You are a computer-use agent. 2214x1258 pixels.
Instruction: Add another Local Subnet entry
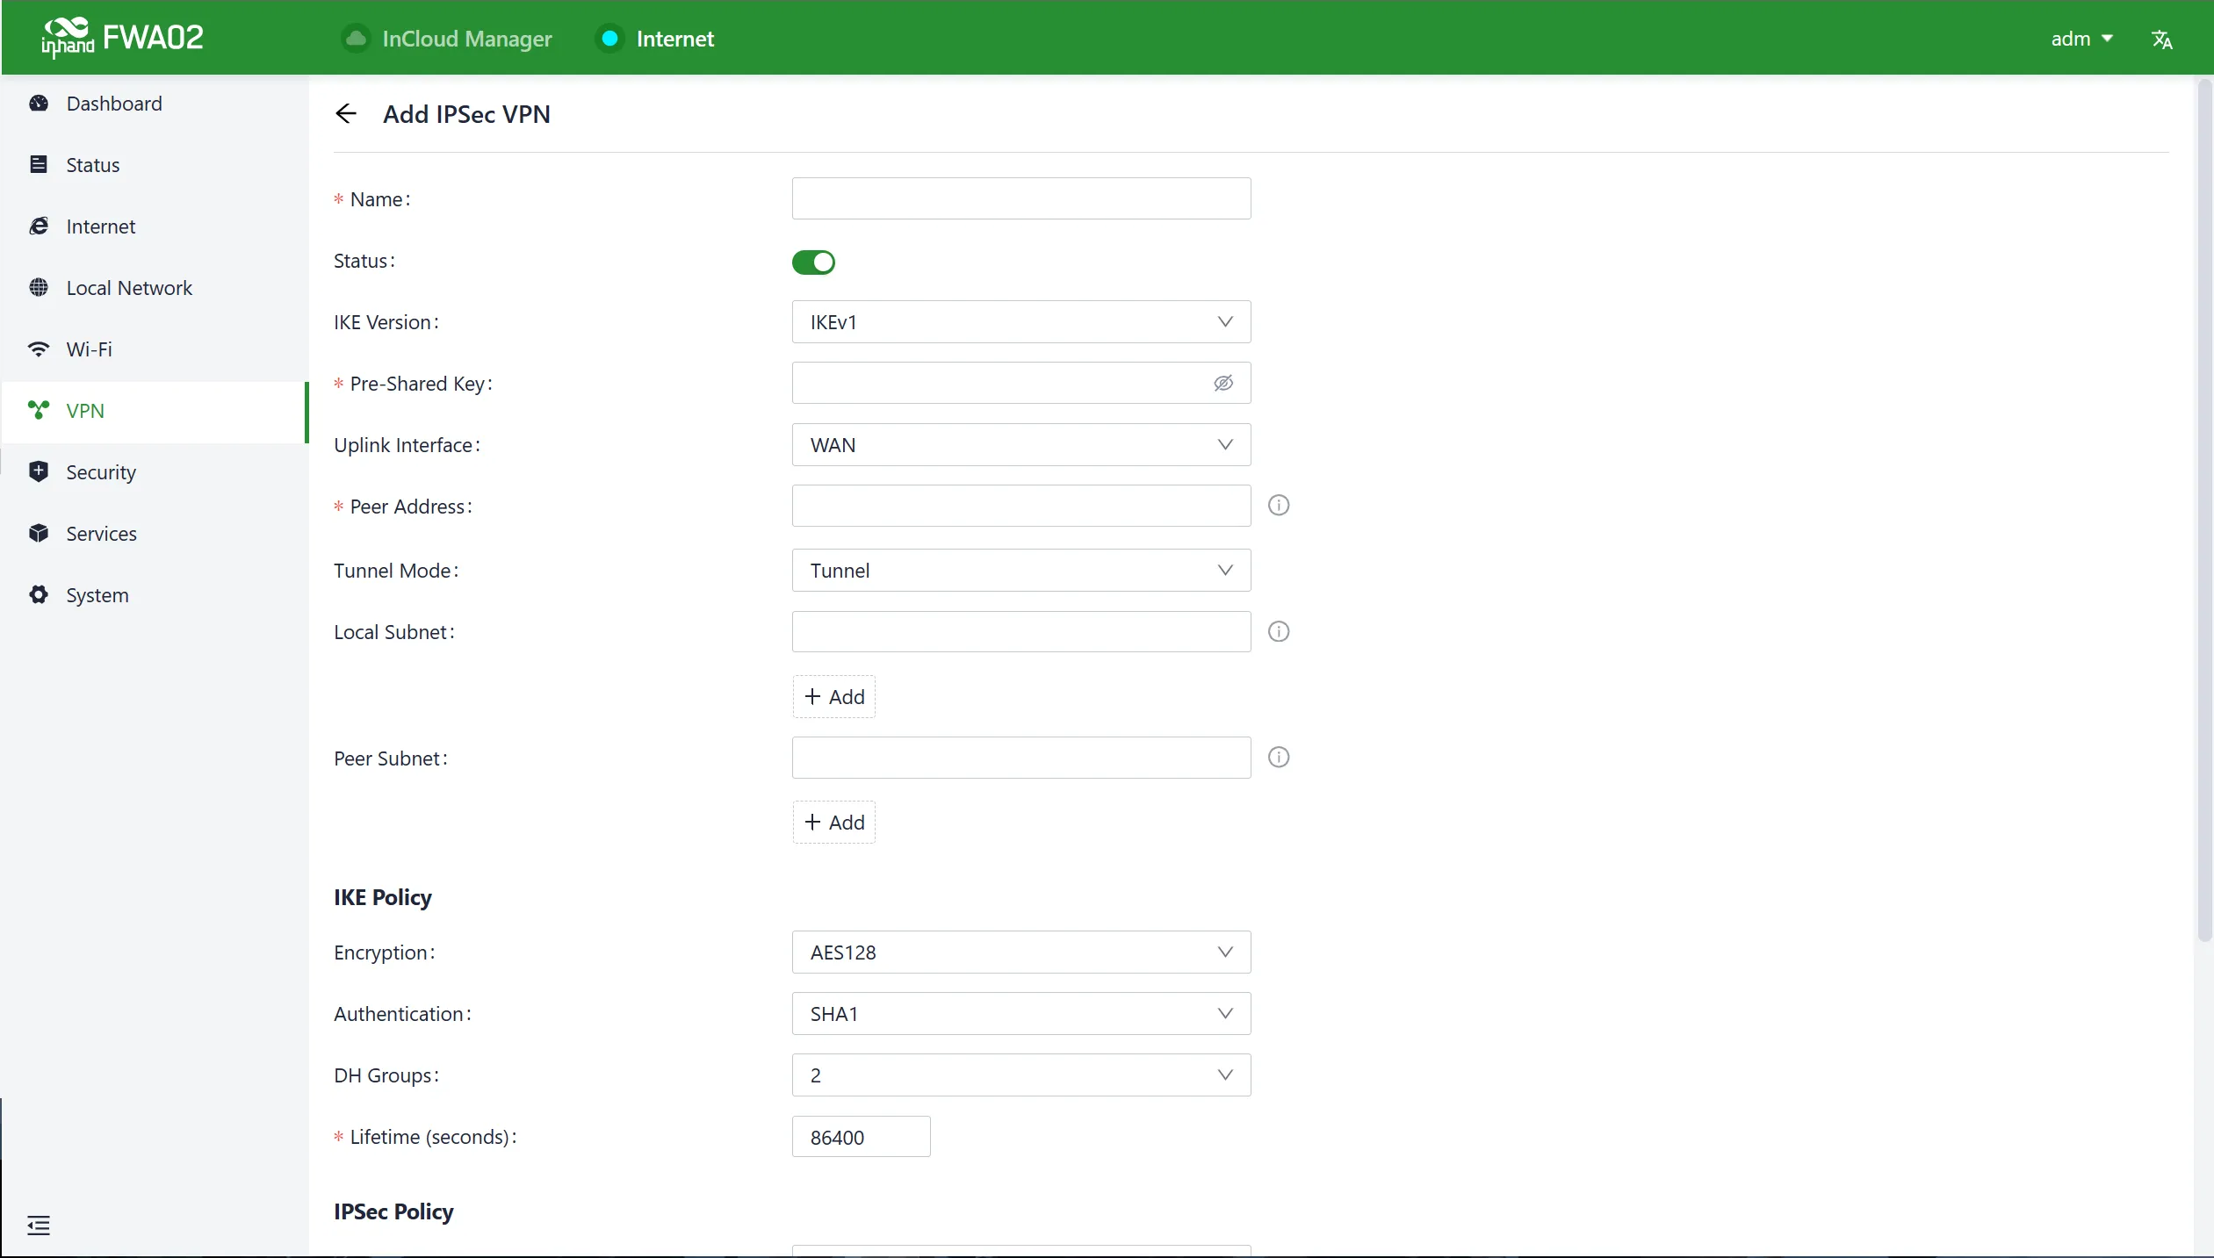click(x=834, y=697)
